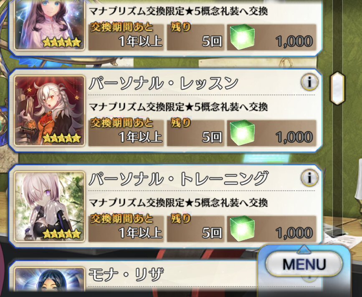Image resolution: width=362 pixels, height=297 pixels.
Task: Open the MENU button
Action: [304, 264]
